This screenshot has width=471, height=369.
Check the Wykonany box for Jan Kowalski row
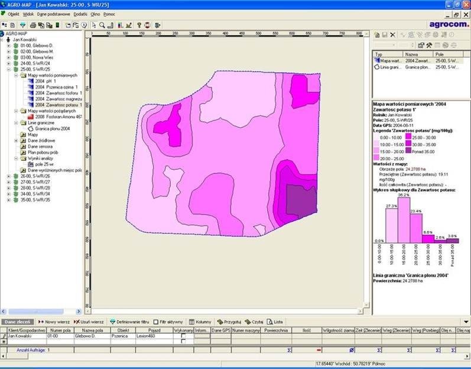click(183, 335)
